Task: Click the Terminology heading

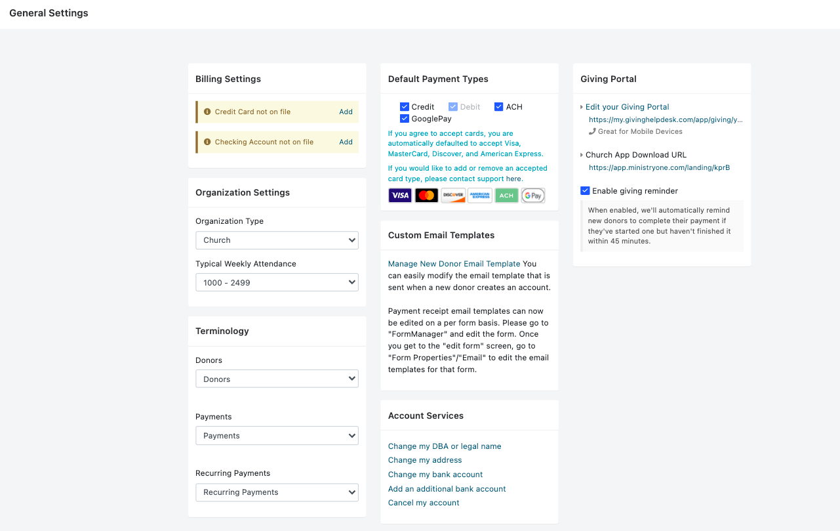Action: click(222, 331)
